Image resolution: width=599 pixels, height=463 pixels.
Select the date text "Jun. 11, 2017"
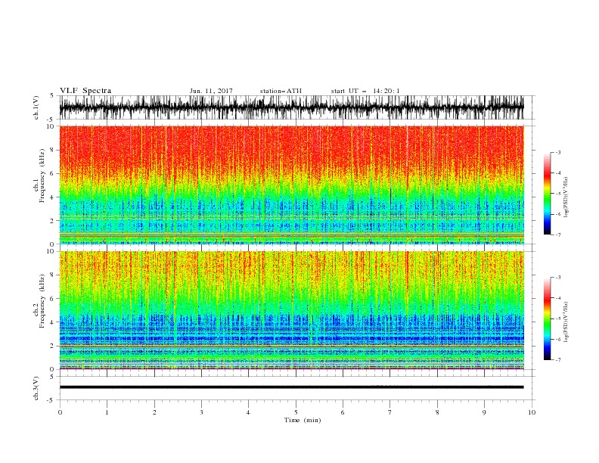click(x=211, y=91)
